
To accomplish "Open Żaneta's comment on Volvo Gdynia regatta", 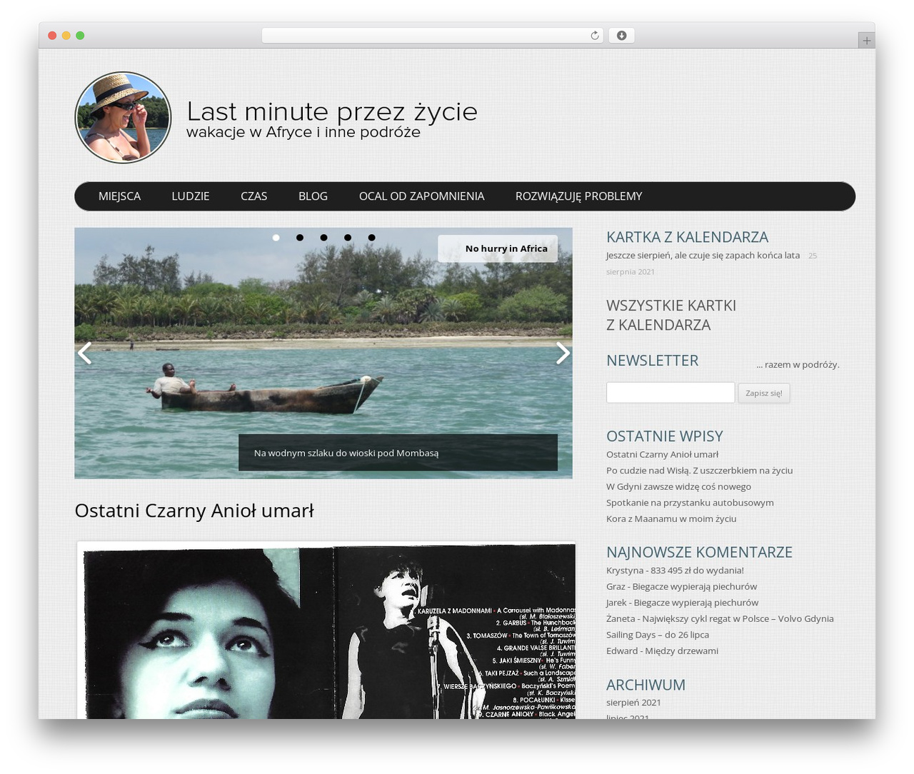I will [x=720, y=626].
